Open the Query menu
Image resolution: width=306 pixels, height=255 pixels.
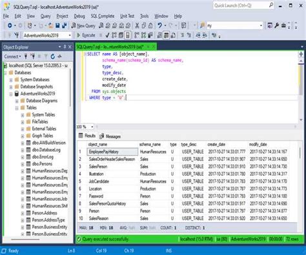point(46,16)
